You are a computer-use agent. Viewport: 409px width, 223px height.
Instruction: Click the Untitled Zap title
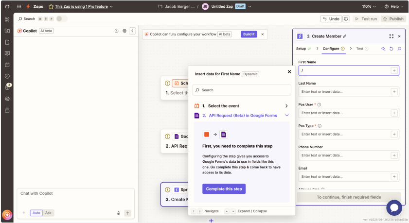click(222, 6)
